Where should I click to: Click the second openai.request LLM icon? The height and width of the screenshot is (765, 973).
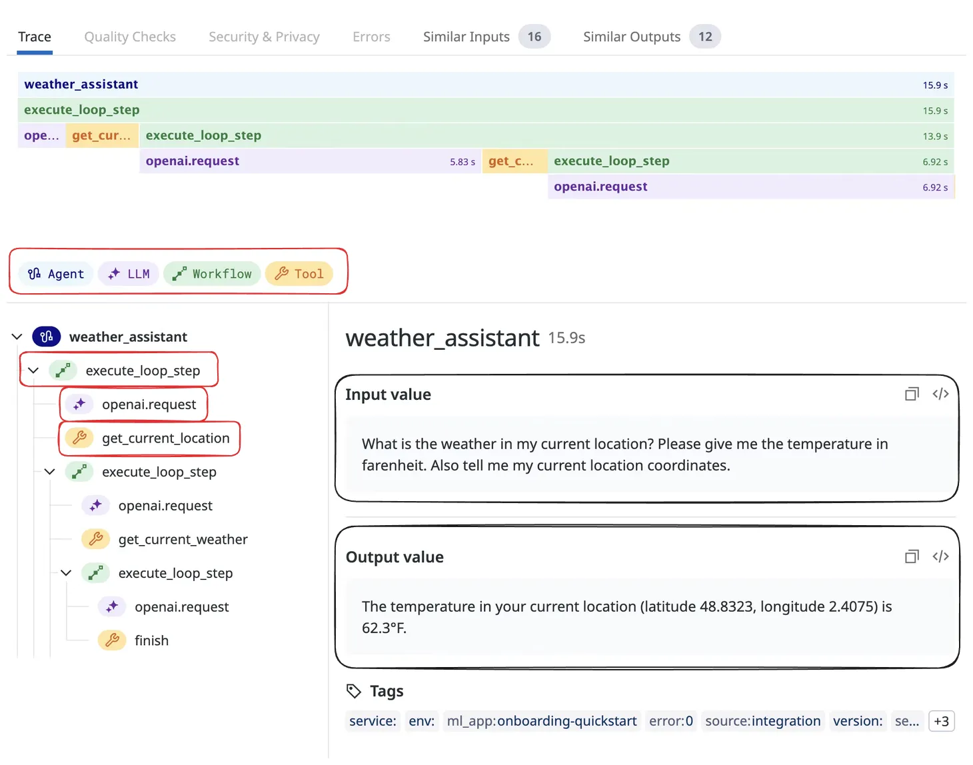coord(96,506)
